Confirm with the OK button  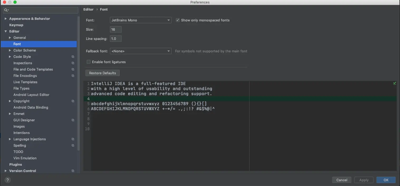coord(386,180)
